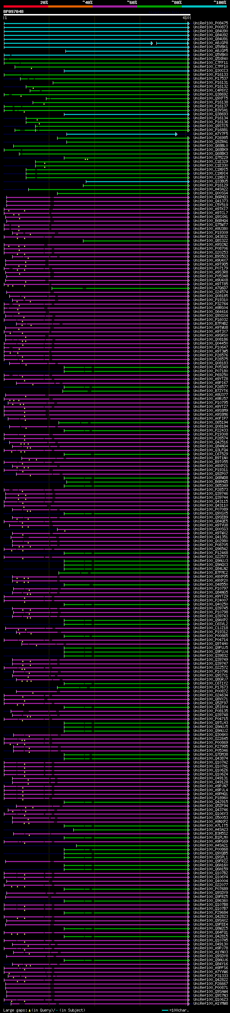Image resolution: width=230 pixels, height=1013 pixels.
Task: Select the UniRef100_P16881 label
Action: [x=211, y=130]
